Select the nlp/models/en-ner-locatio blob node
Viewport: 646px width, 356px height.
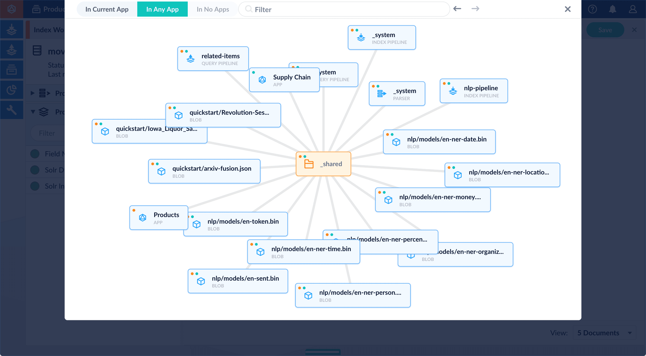click(502, 175)
